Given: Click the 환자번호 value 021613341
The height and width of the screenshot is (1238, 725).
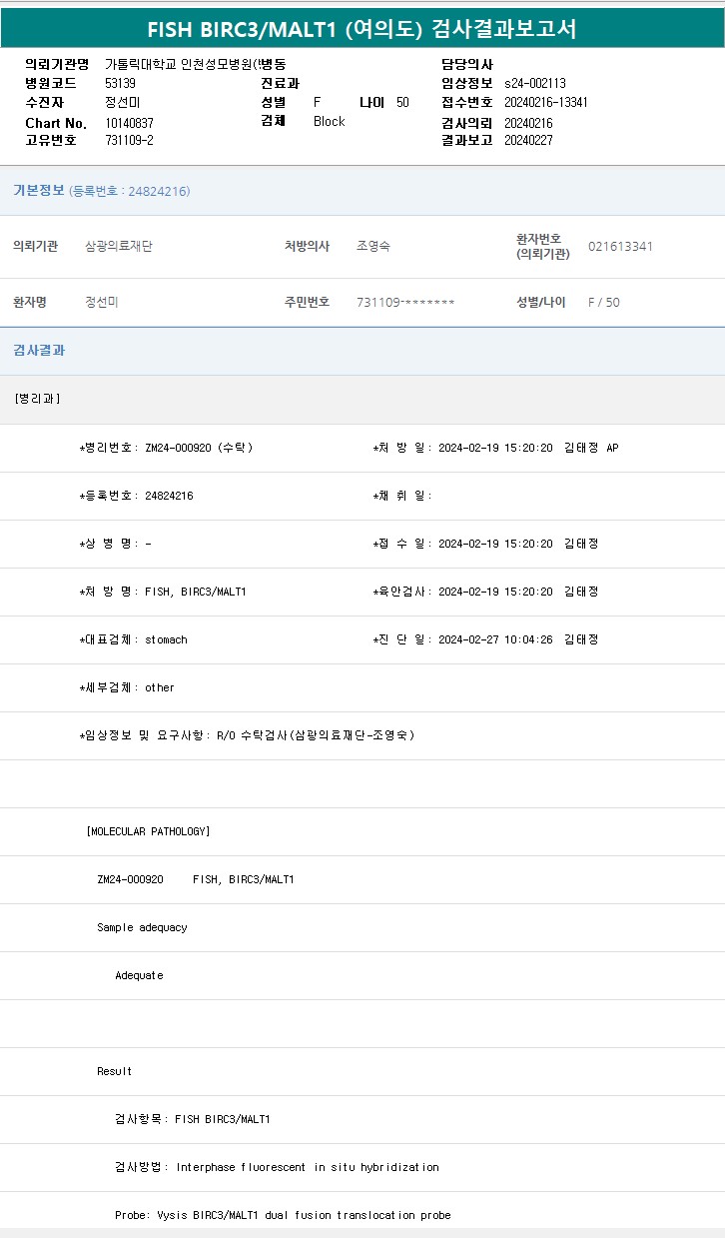Looking at the screenshot, I should pos(620,246).
